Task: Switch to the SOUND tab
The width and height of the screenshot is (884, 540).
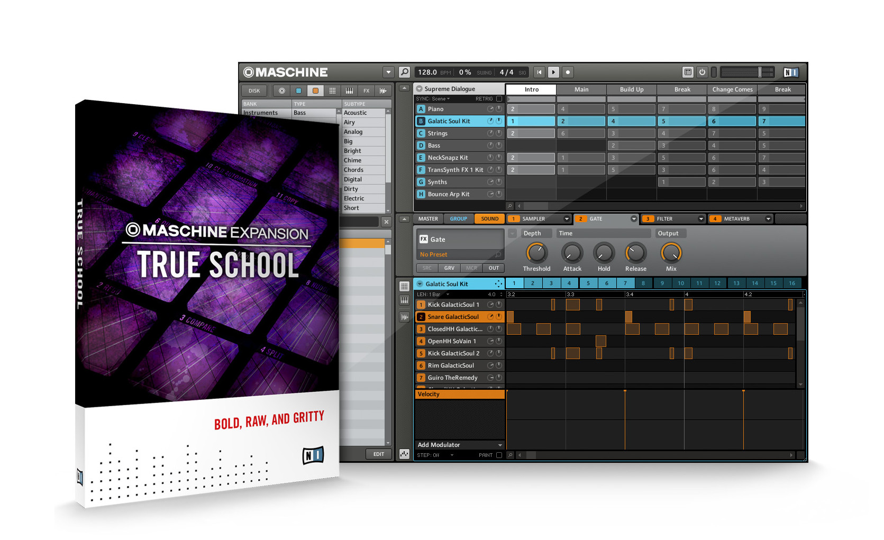Action: click(x=489, y=218)
